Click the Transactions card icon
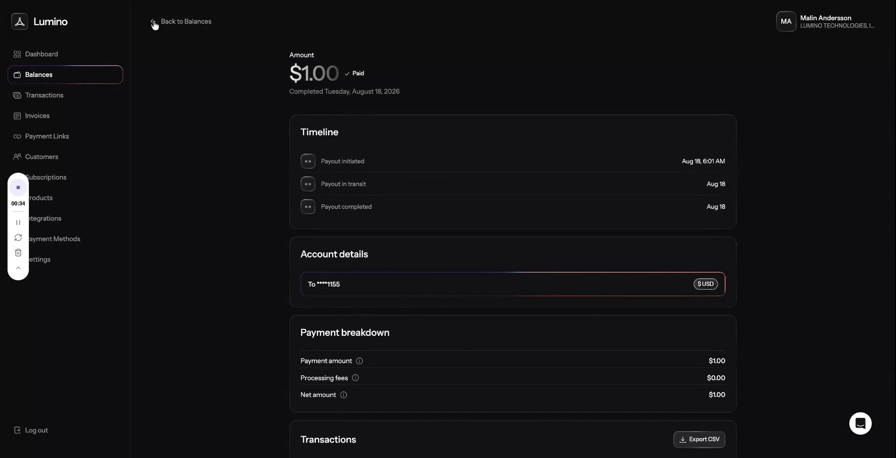This screenshot has width=896, height=458. (17, 95)
